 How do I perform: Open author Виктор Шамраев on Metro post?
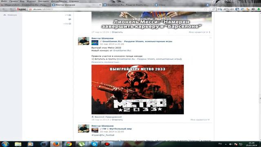102,38
